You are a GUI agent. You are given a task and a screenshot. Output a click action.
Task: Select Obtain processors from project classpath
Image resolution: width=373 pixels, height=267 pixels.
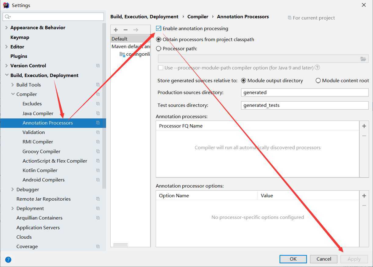click(x=158, y=40)
